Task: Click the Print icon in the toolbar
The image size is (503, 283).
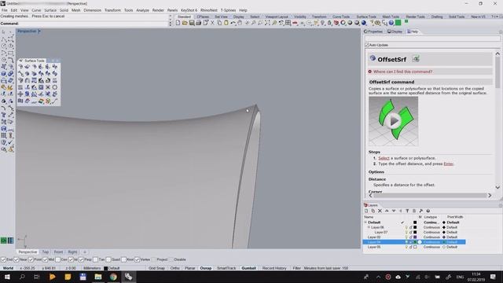Action: pyautogui.click(x=198, y=23)
